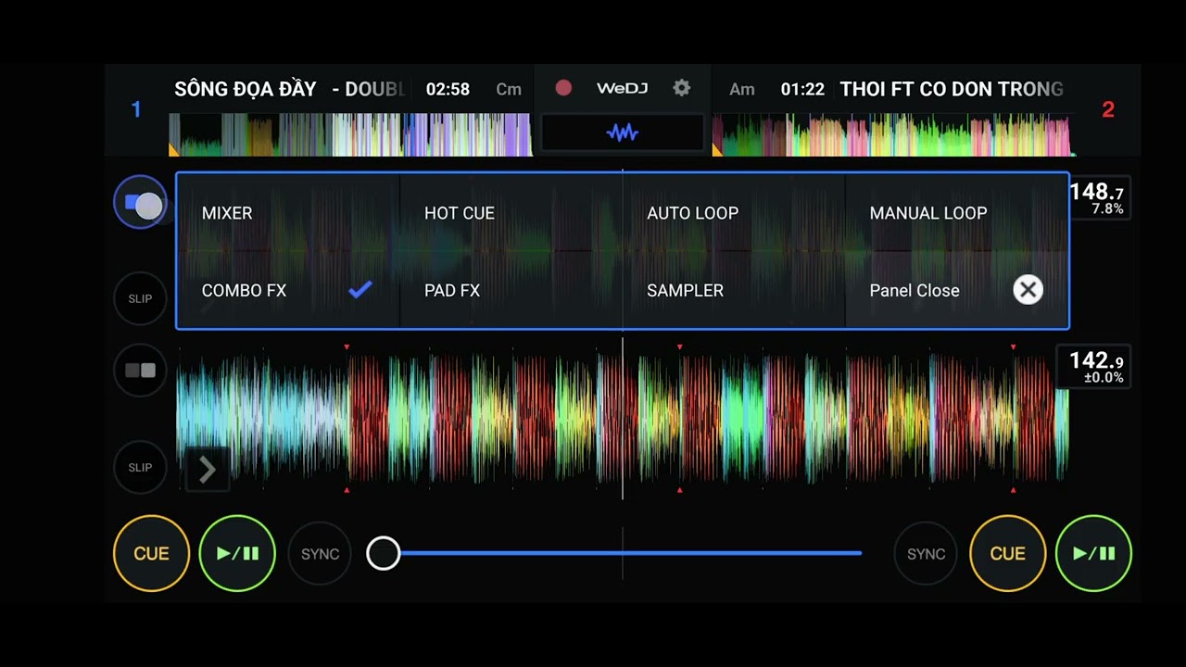
Task: Click deck 1 track title SÔNG ĐỌA ĐẦY
Action: coord(246,89)
